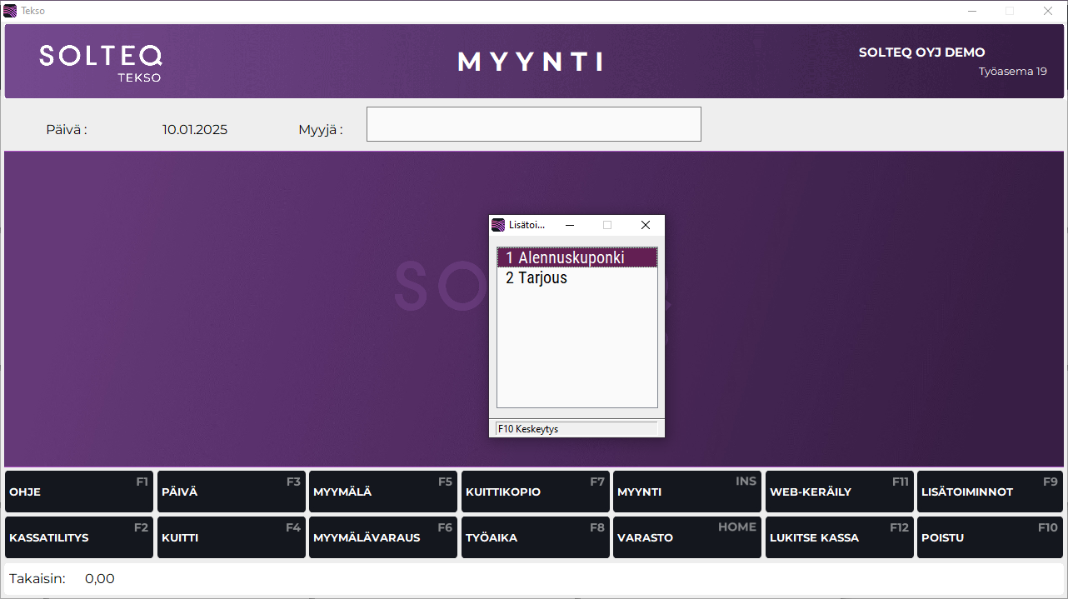The height and width of the screenshot is (599, 1068).
Task: Close the Lisätoiminnot popup window
Action: (645, 225)
